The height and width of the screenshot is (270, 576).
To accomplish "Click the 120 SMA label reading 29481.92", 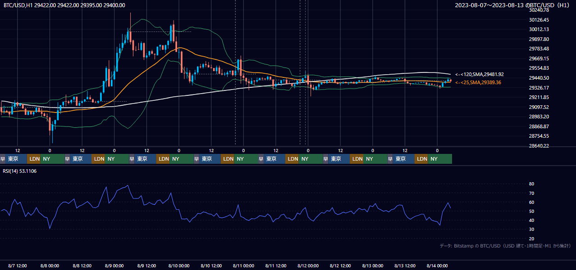I will (x=480, y=74).
